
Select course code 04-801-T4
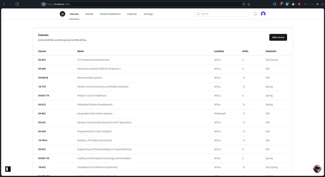(x=44, y=95)
